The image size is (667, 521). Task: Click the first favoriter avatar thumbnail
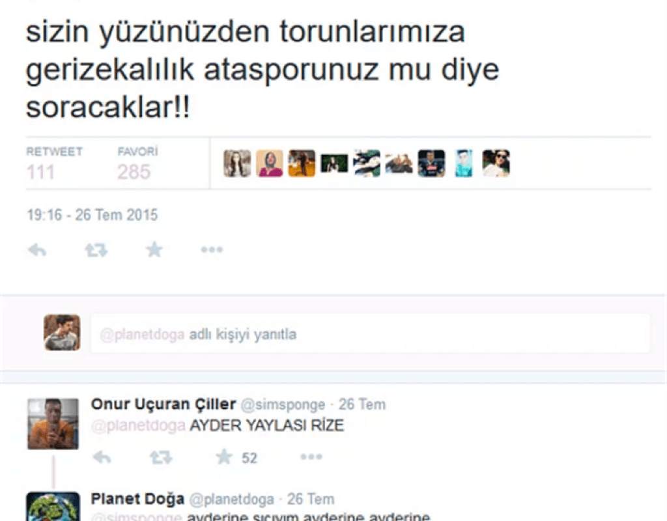point(237,163)
